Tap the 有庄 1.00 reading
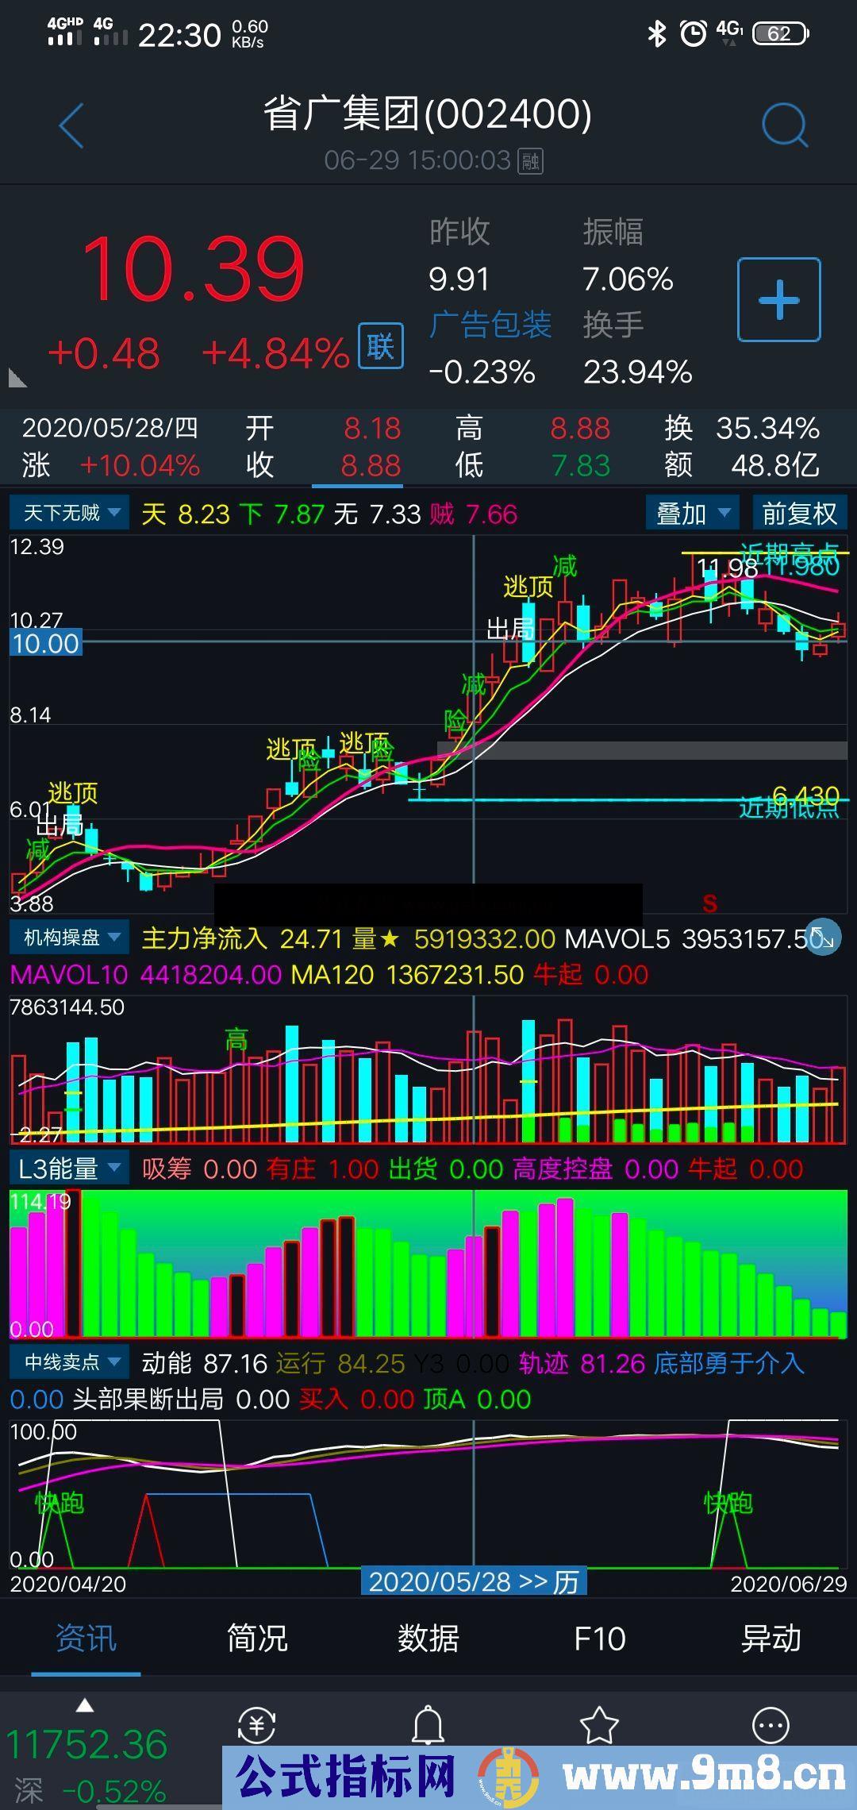This screenshot has width=857, height=1810. pyautogui.click(x=322, y=1169)
